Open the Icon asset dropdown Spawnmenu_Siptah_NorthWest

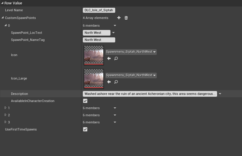tap(131, 52)
